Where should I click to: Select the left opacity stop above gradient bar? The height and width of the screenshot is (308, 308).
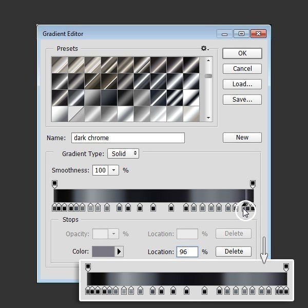point(54,184)
